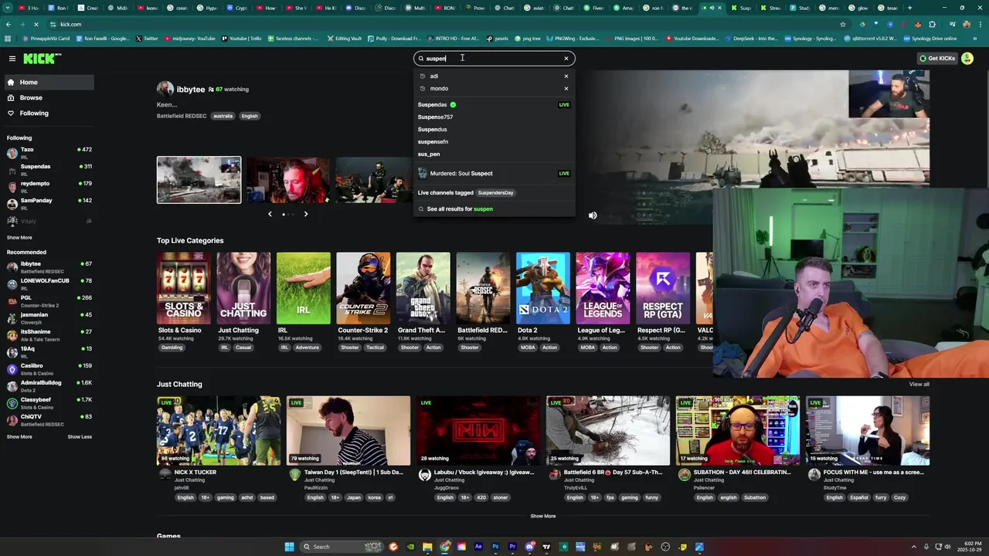Remove 'mondo' from recent searches

coord(566,88)
